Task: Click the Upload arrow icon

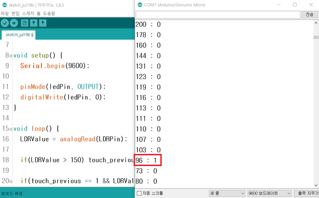Action: point(14,23)
